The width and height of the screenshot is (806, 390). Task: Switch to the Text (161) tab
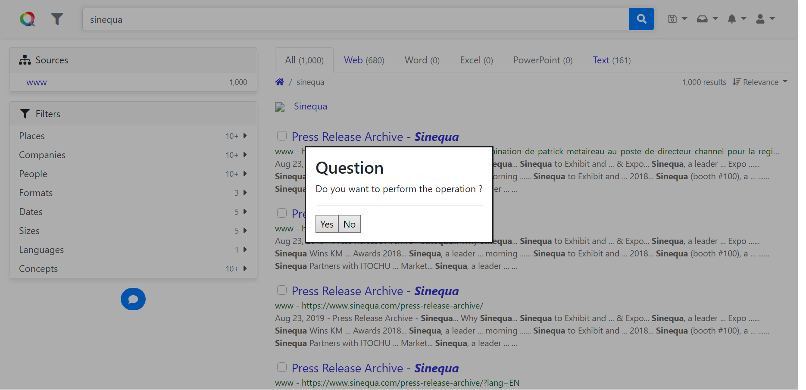(612, 60)
